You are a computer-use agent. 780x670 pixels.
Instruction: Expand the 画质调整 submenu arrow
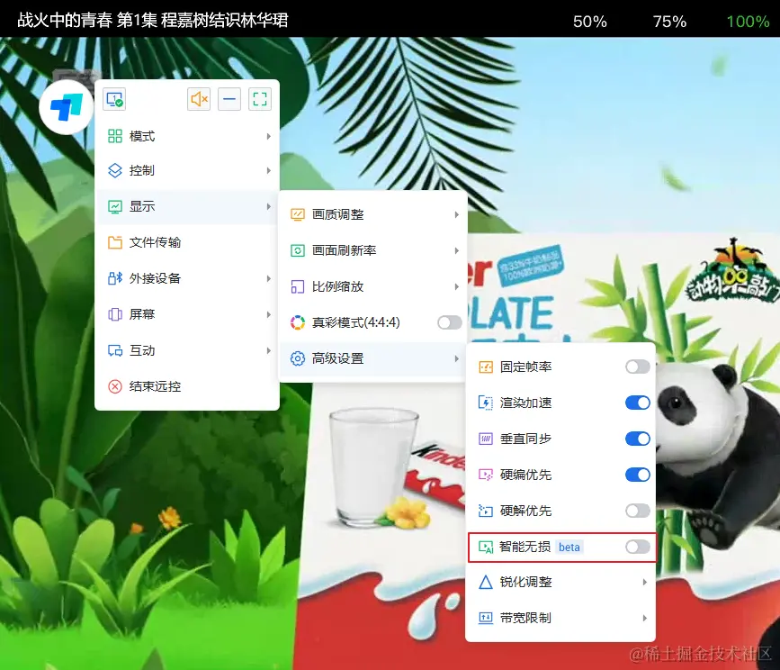[x=457, y=214]
